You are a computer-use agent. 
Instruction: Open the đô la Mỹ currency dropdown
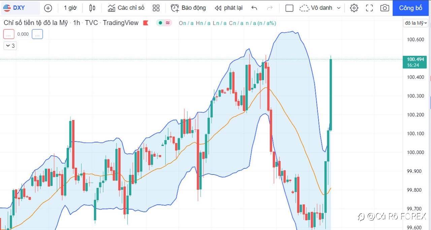[x=416, y=23]
